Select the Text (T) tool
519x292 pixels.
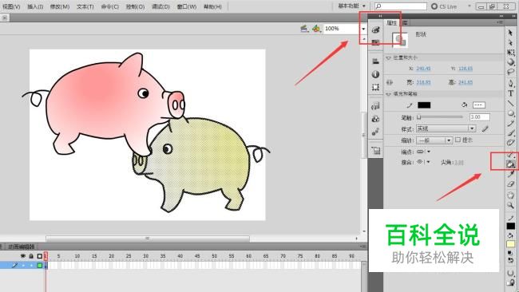[x=511, y=93]
